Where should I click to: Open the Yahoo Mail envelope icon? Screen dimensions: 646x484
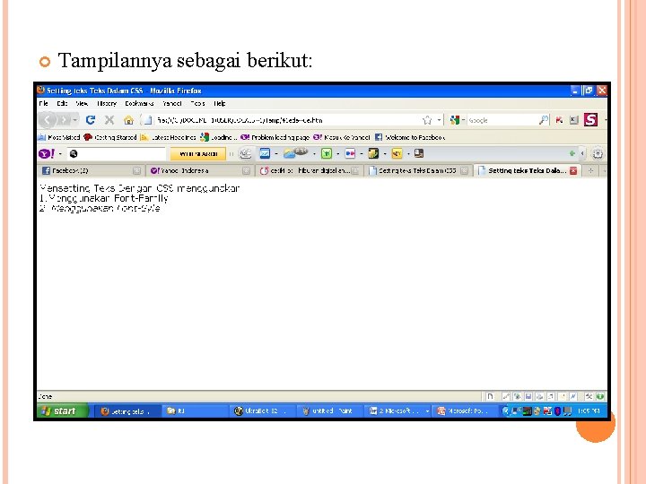pos(265,153)
